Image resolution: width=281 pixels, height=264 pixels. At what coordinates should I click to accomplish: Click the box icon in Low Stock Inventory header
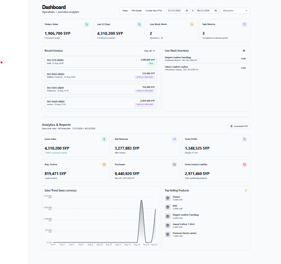click(244, 51)
